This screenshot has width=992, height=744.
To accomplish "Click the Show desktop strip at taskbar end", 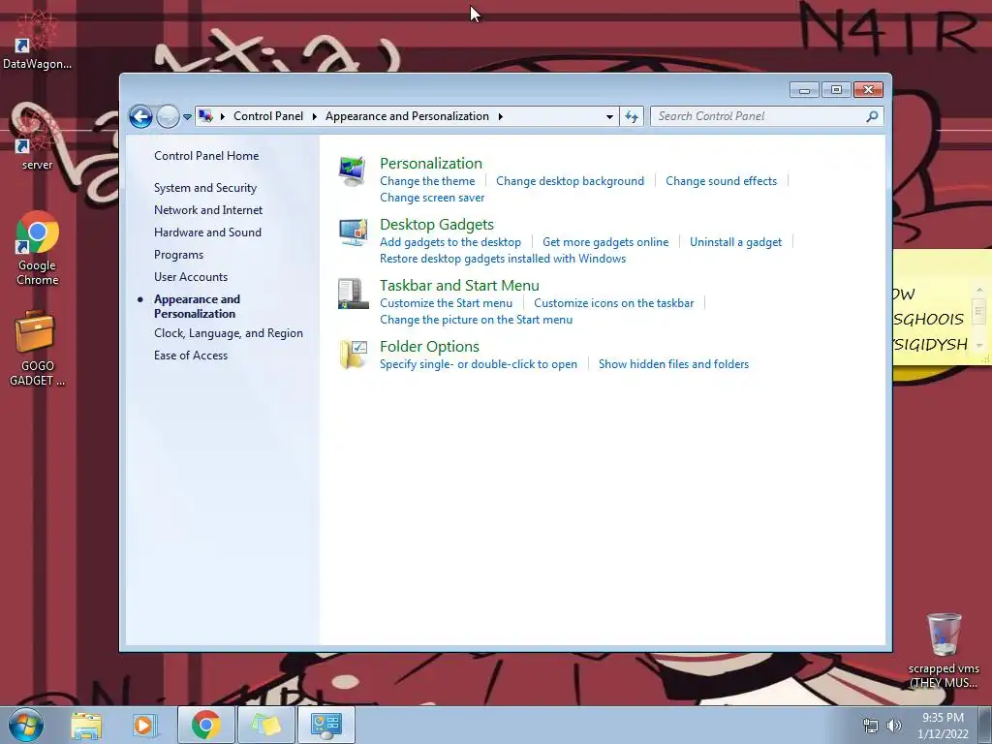I will [x=985, y=725].
